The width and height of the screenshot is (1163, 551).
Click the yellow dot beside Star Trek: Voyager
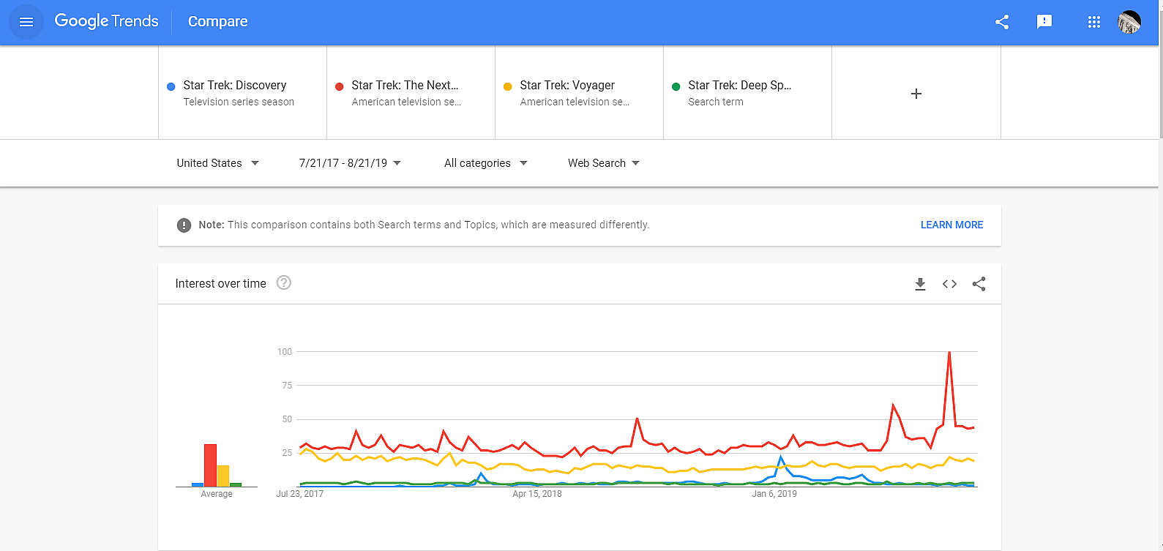507,86
